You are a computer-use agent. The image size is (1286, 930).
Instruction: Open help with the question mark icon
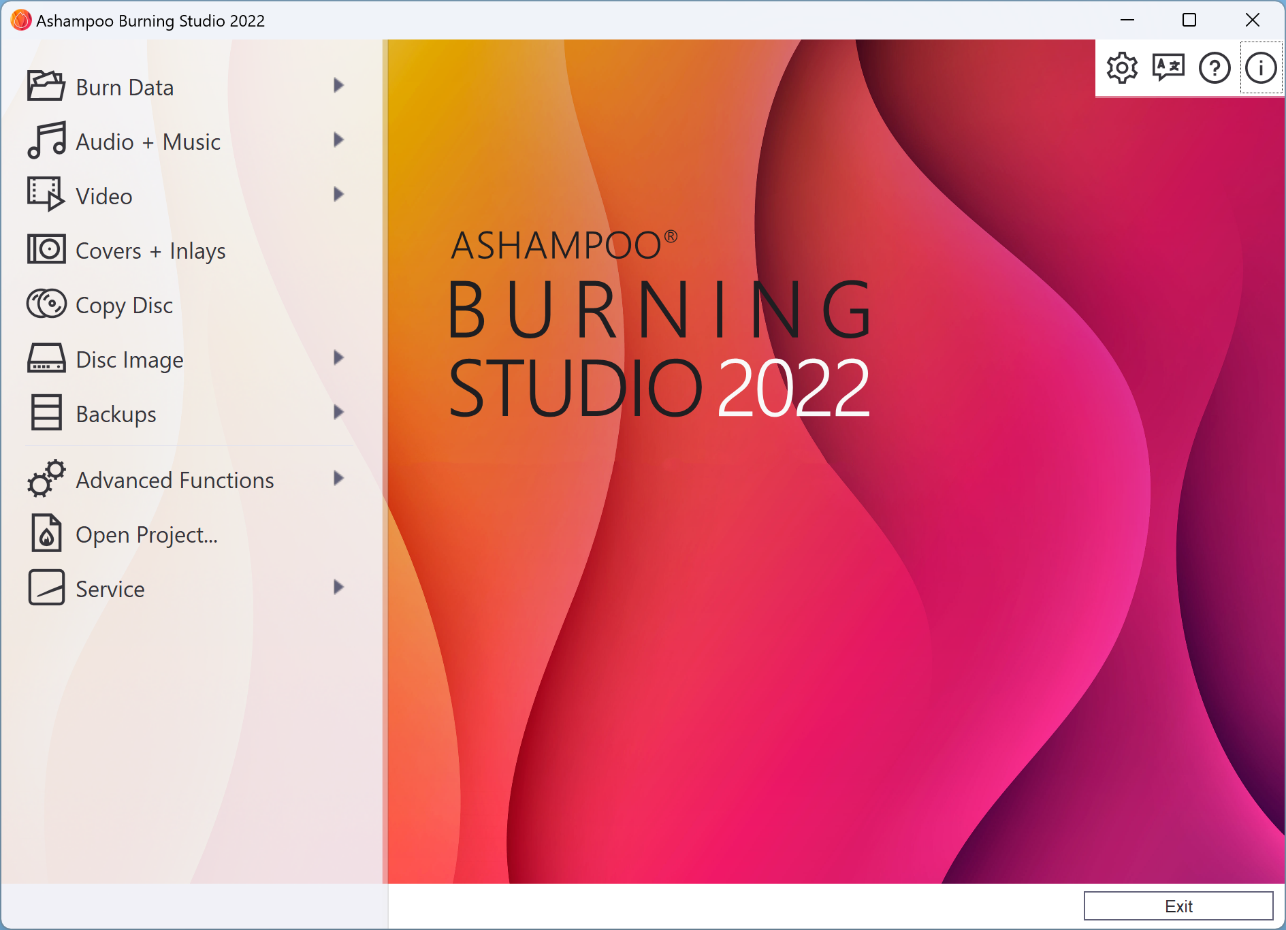(x=1215, y=68)
